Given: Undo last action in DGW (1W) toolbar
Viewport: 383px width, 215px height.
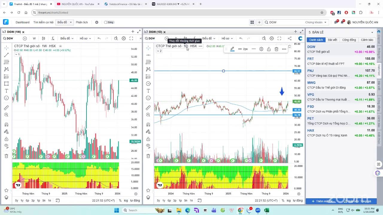Looking at the screenshot, I should (x=99, y=38).
